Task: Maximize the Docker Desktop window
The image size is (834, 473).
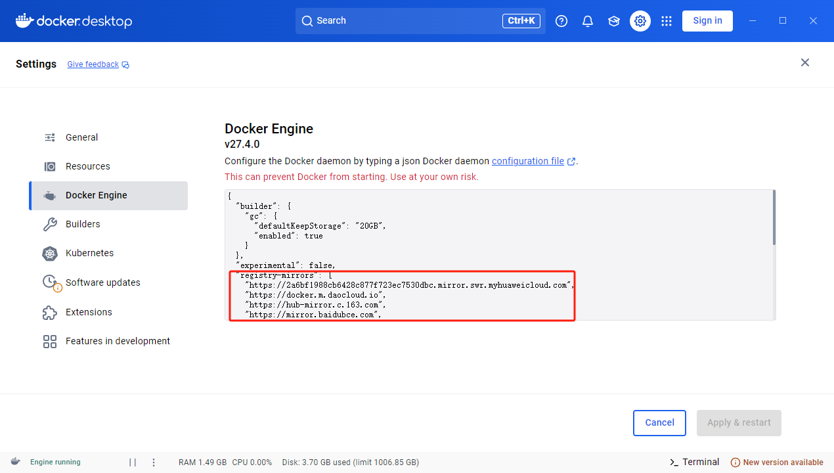Action: tap(783, 21)
